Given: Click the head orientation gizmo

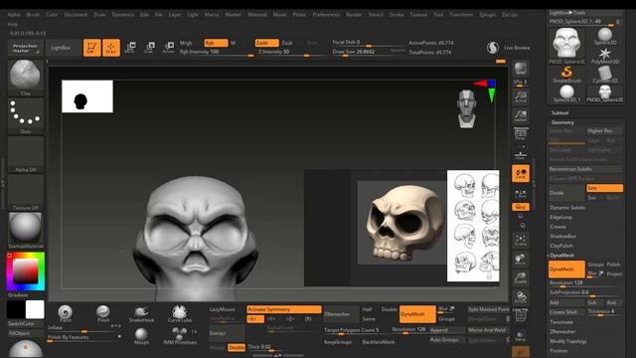Looking at the screenshot, I should (x=467, y=108).
